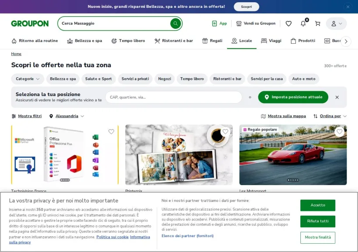This screenshot has height=252, width=358.
Task: Show filters via Mostra filtri
Action: click(x=27, y=116)
